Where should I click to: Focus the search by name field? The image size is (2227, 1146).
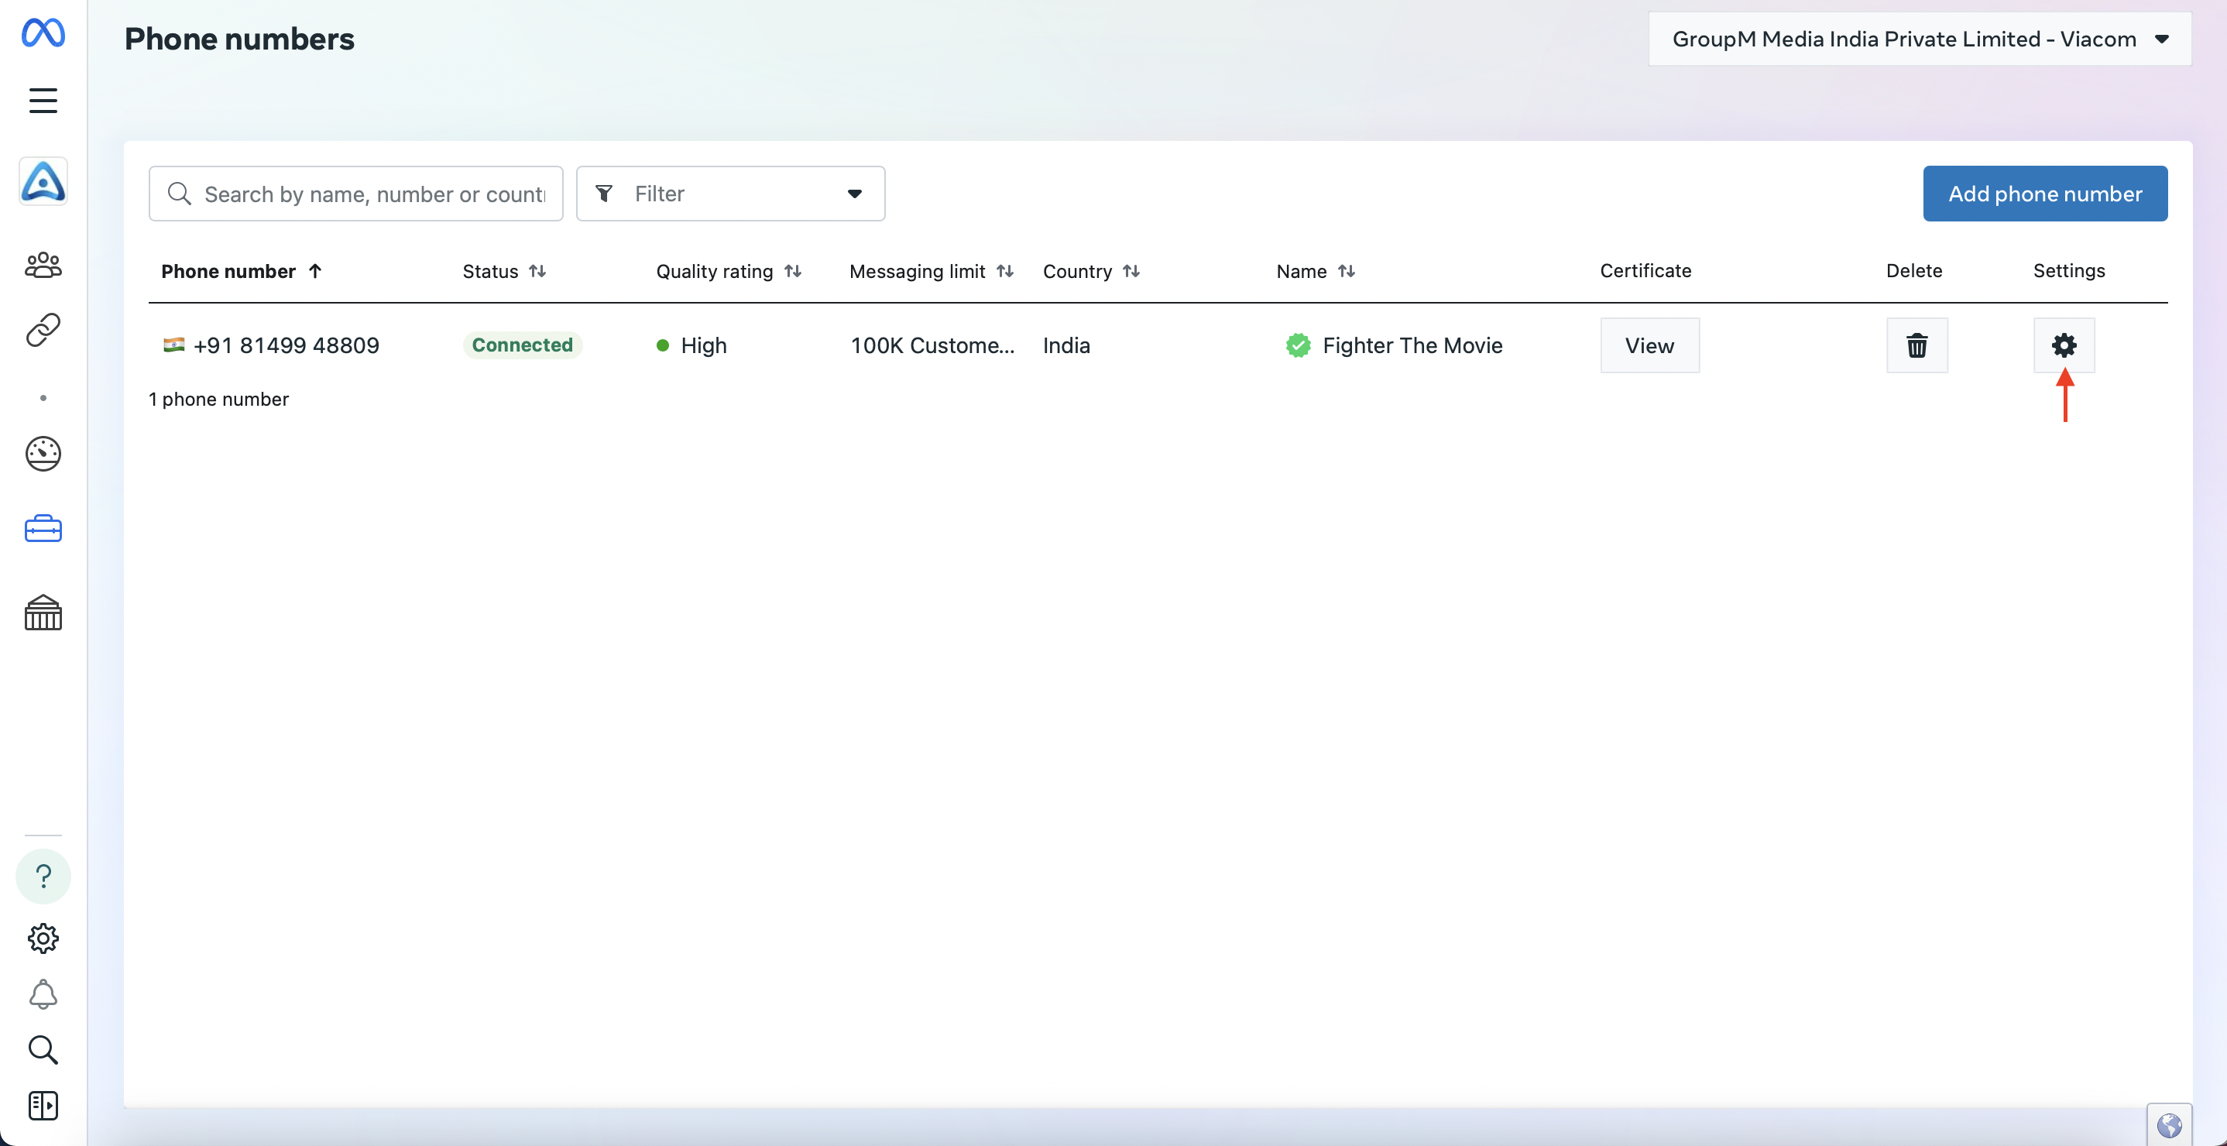tap(356, 194)
